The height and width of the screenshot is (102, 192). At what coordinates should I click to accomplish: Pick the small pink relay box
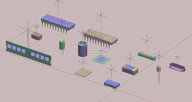click(36, 36)
